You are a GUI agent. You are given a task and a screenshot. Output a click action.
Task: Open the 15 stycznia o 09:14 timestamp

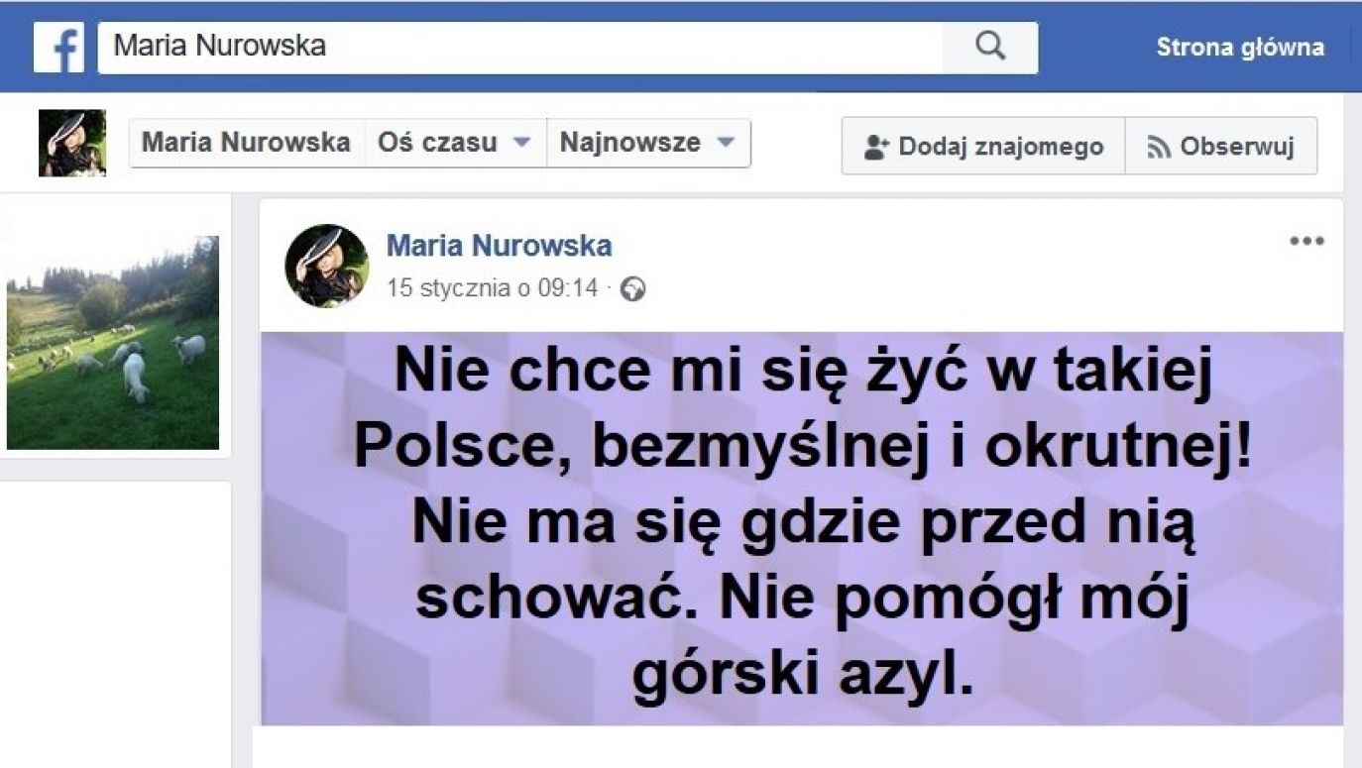[493, 289]
